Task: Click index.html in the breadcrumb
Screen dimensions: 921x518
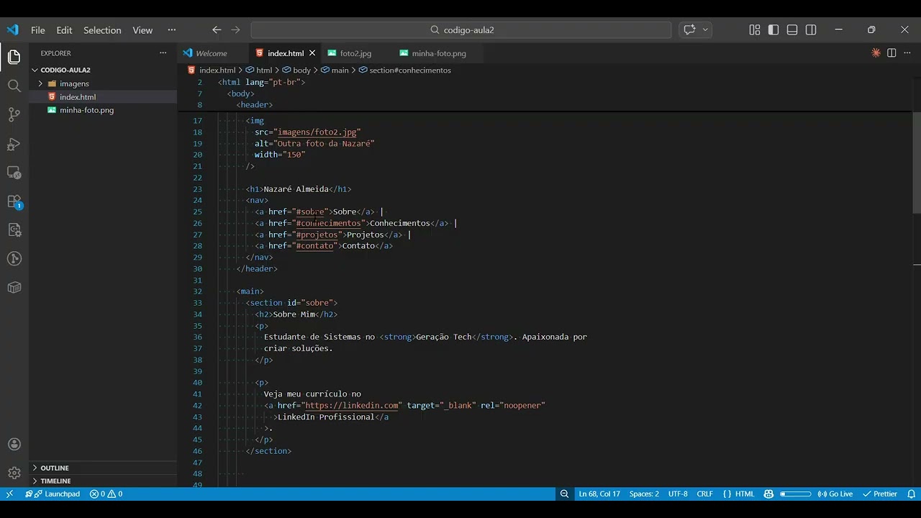Action: [x=217, y=70]
